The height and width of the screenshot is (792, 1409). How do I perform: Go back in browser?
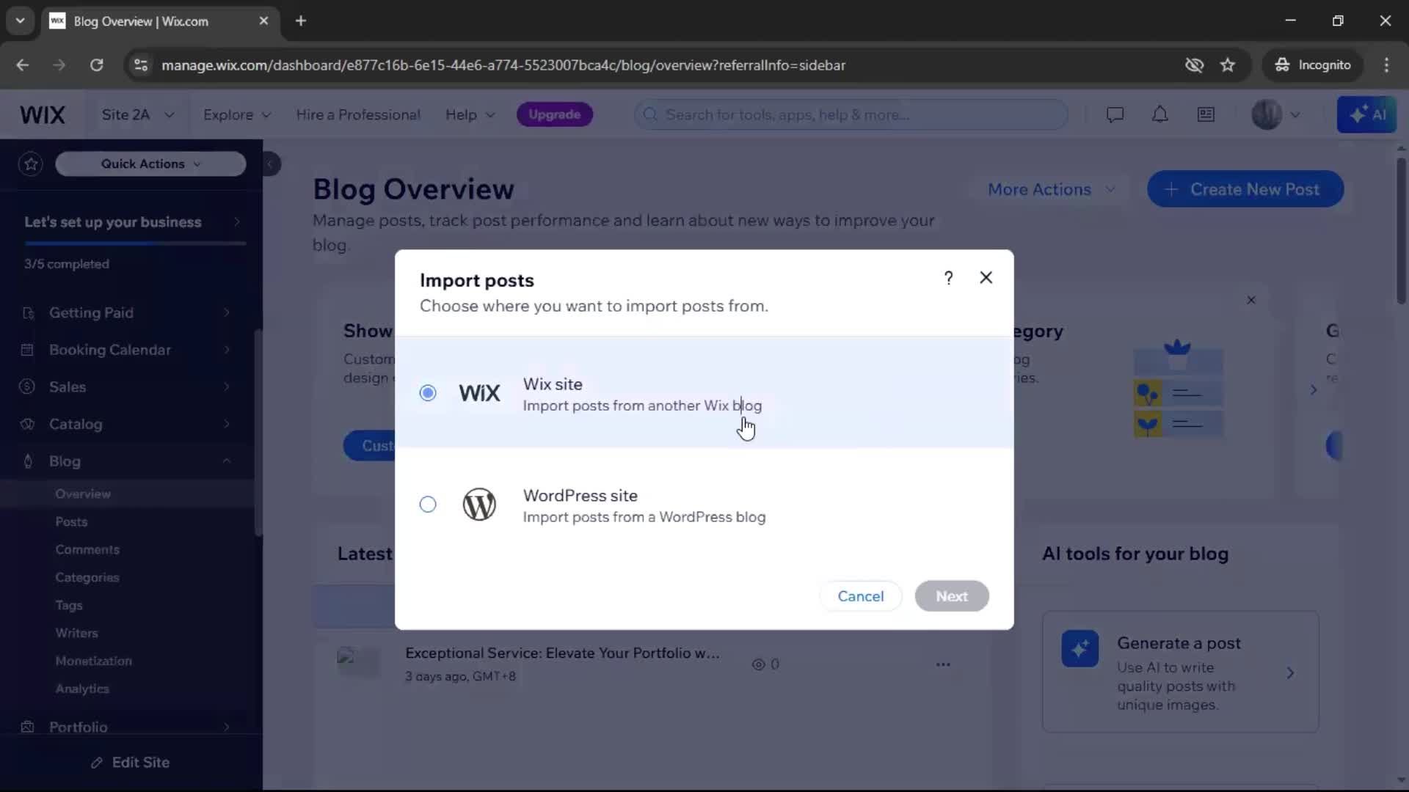[23, 65]
